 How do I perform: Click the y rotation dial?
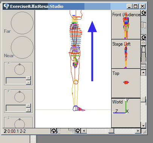pos(20,97)
